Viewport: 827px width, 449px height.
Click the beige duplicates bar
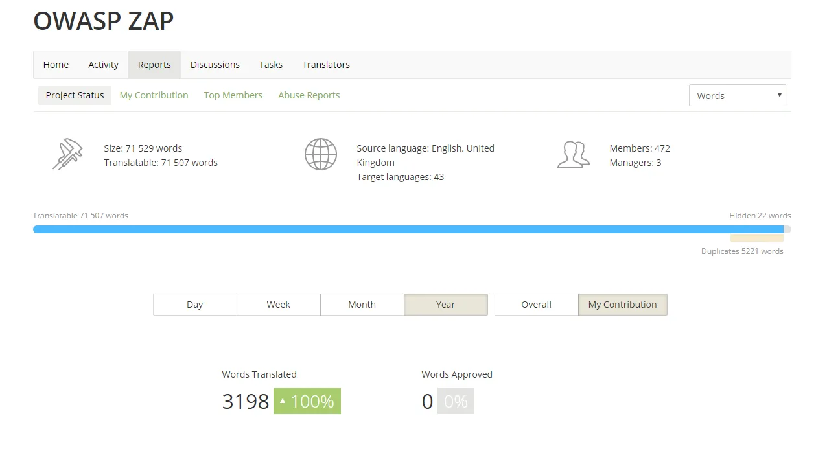point(757,238)
